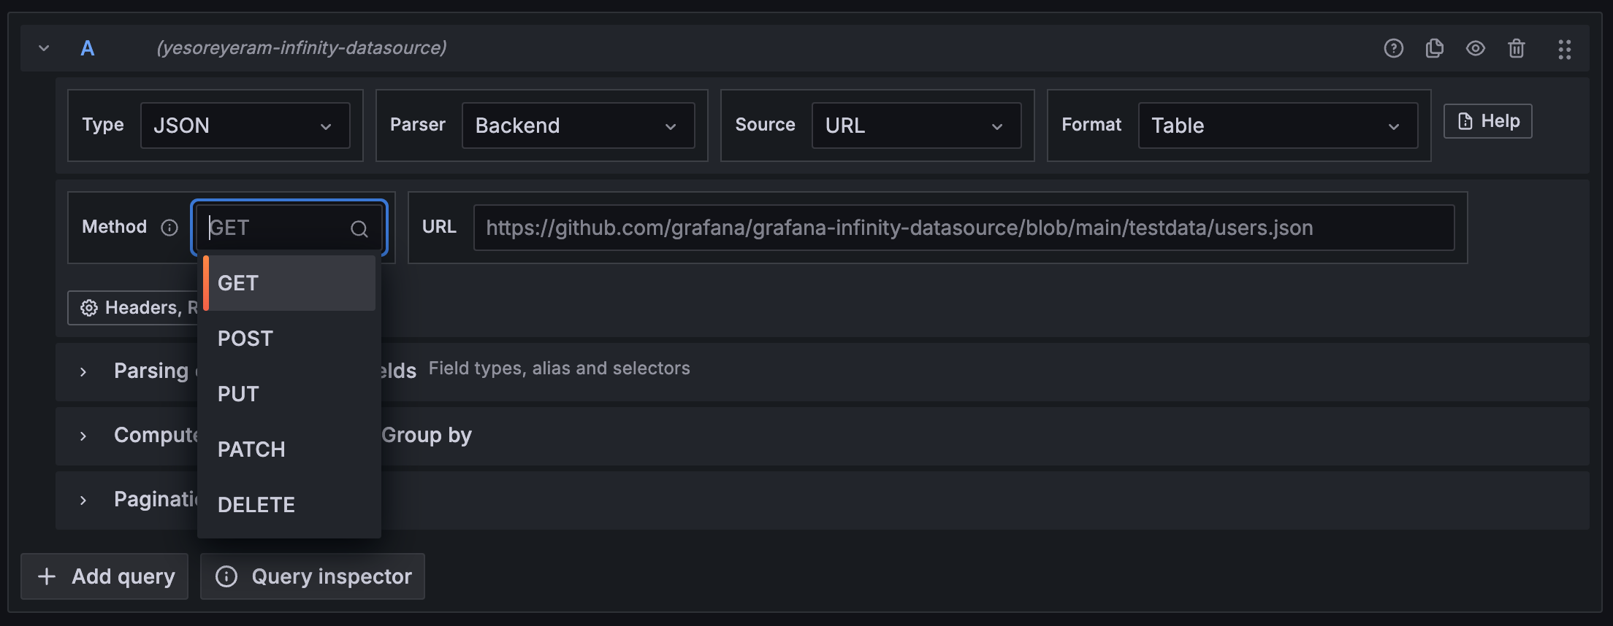Click the Method info icon

tap(169, 228)
